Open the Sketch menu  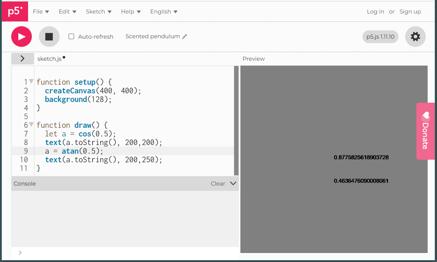click(98, 12)
